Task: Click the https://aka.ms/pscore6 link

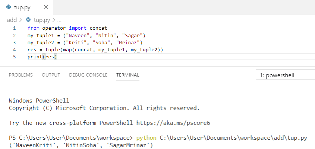Action: (173, 123)
